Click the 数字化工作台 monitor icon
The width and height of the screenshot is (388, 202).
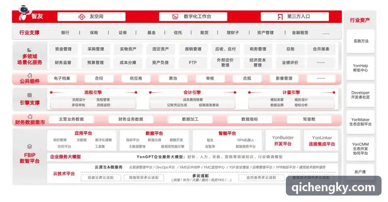175,17
